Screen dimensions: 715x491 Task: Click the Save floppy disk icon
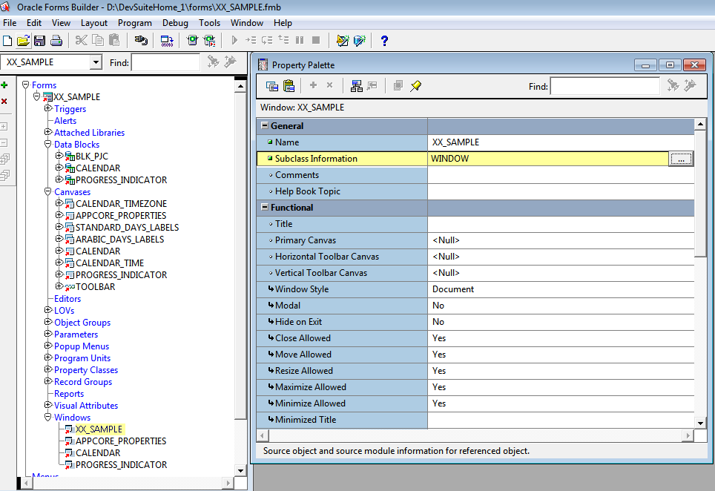coord(39,40)
